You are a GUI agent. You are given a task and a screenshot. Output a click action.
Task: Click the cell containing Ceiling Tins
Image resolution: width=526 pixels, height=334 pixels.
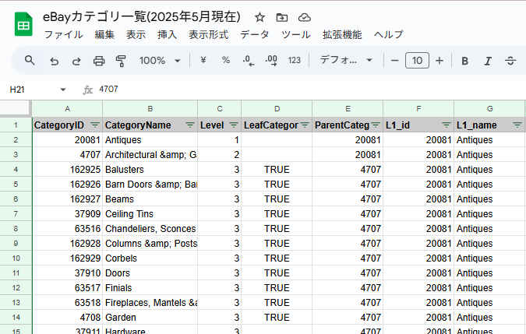(150, 214)
